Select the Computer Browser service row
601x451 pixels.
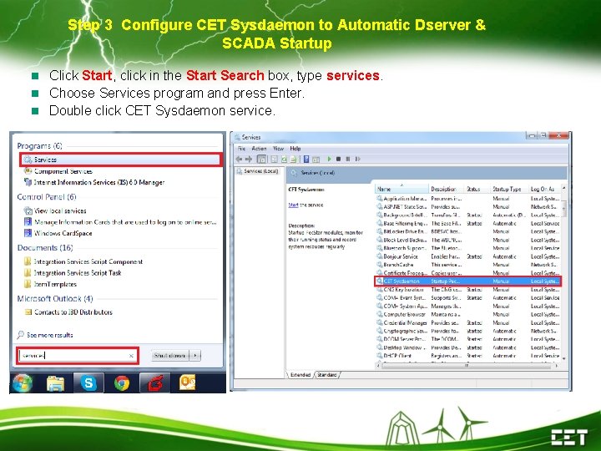(468, 314)
